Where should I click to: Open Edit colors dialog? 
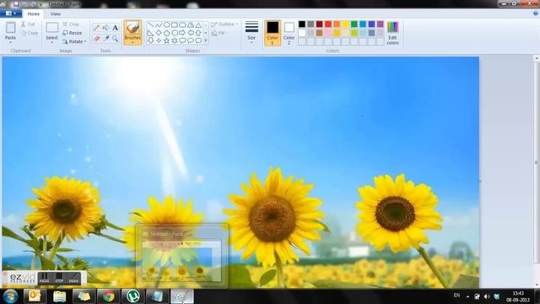tap(392, 33)
